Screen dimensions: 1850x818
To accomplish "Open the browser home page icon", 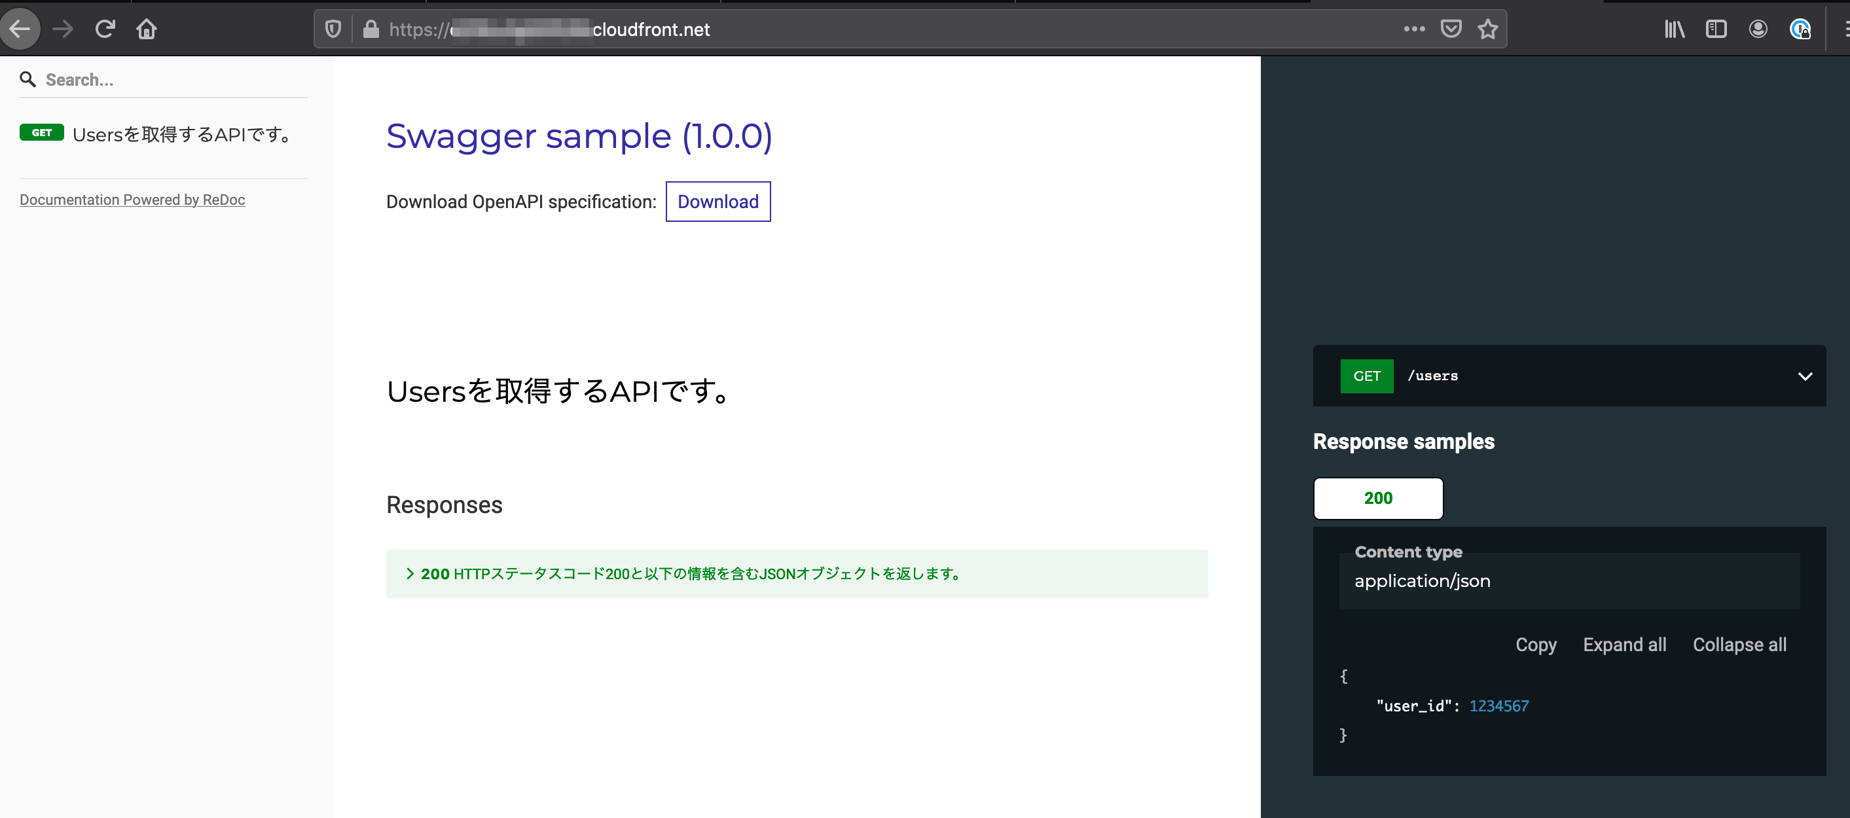I will point(147,29).
